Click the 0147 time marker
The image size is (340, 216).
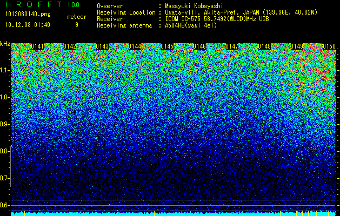[232, 46]
